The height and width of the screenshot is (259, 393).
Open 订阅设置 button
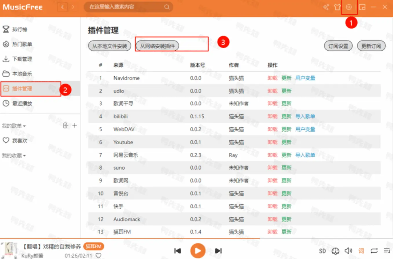click(x=338, y=46)
